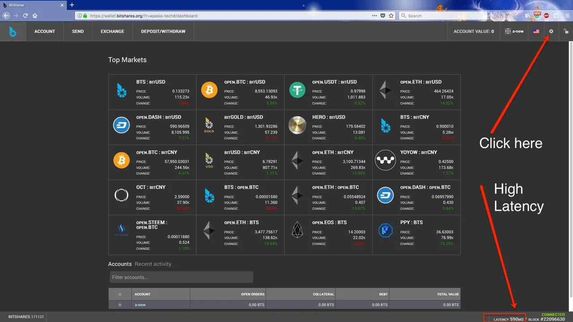This screenshot has height=322, width=573.
Task: Open the OPEN.BTC : bitUSD Bitcoin icon
Action: click(209, 90)
